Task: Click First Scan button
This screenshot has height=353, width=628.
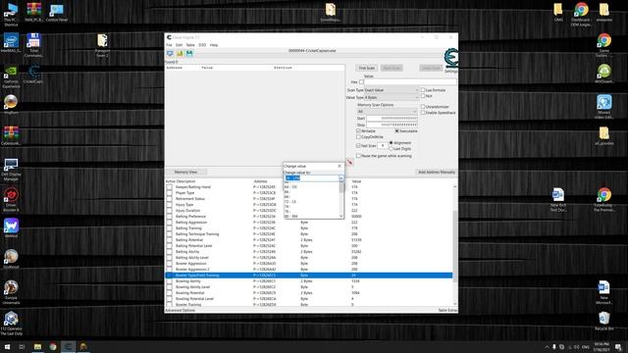Action: click(366, 68)
